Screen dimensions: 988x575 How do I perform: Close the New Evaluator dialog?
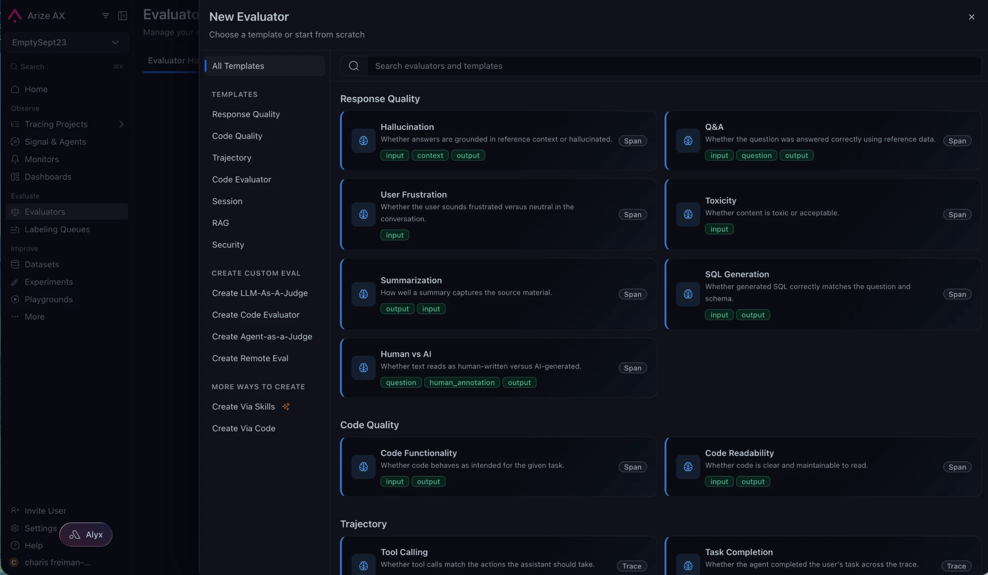point(971,17)
